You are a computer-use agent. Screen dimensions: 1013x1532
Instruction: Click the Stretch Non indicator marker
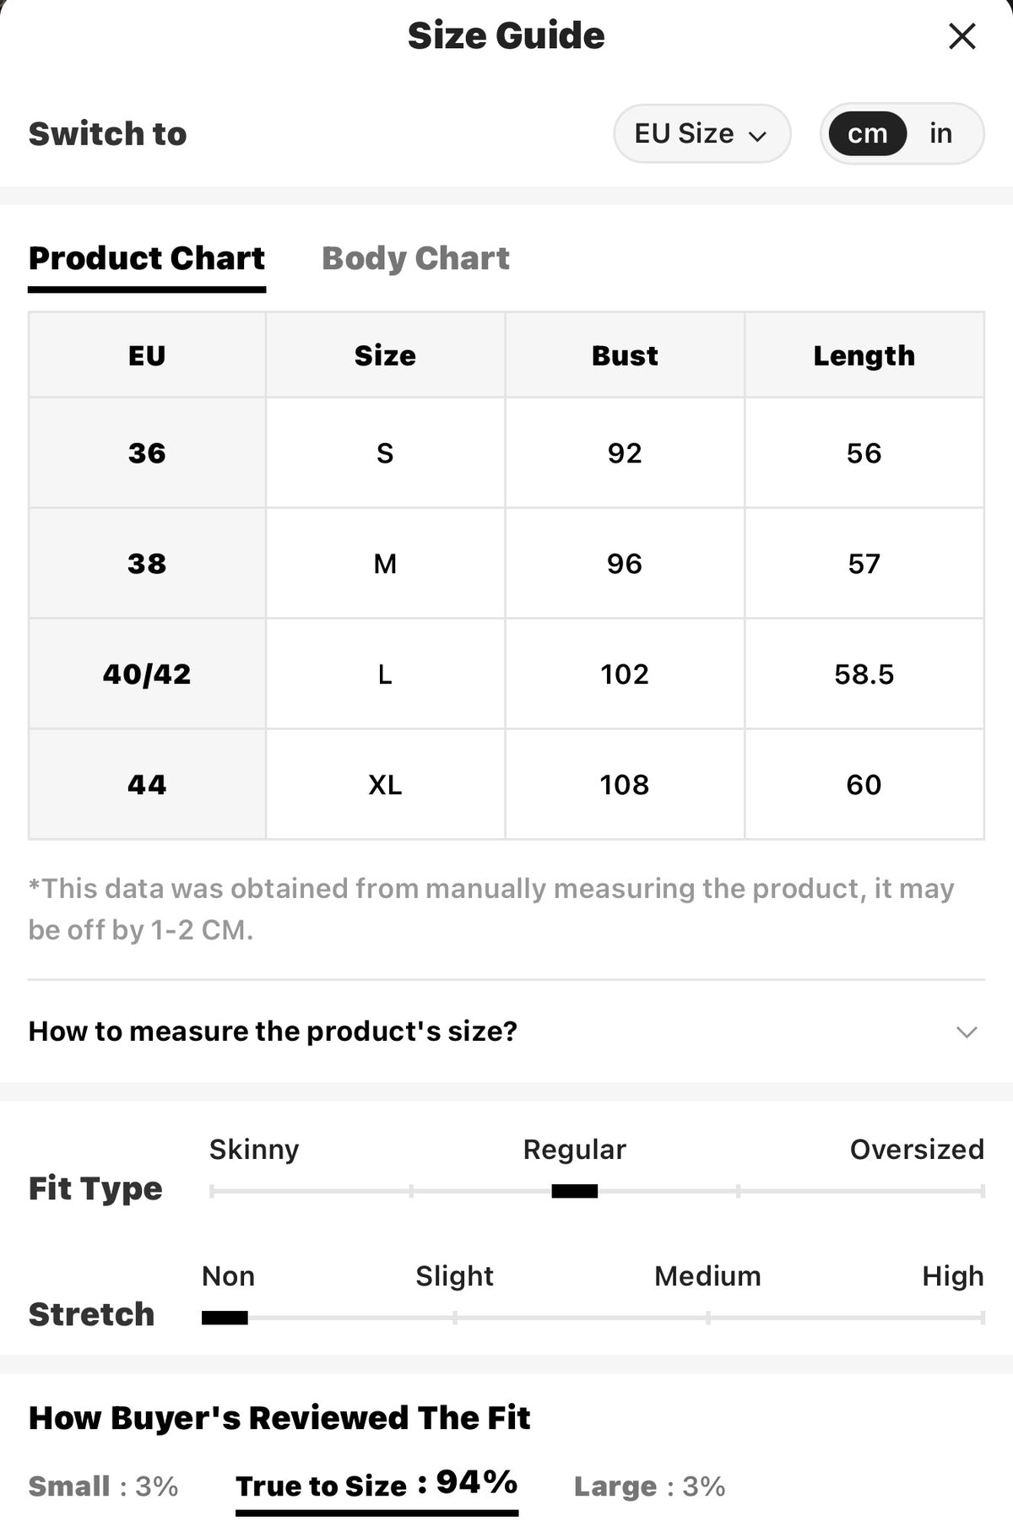225,1318
